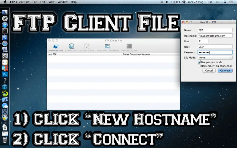Viewport: 237px width, 148px height.
Task: Open Xcode hammer icon in dock
Action: coord(5,99)
